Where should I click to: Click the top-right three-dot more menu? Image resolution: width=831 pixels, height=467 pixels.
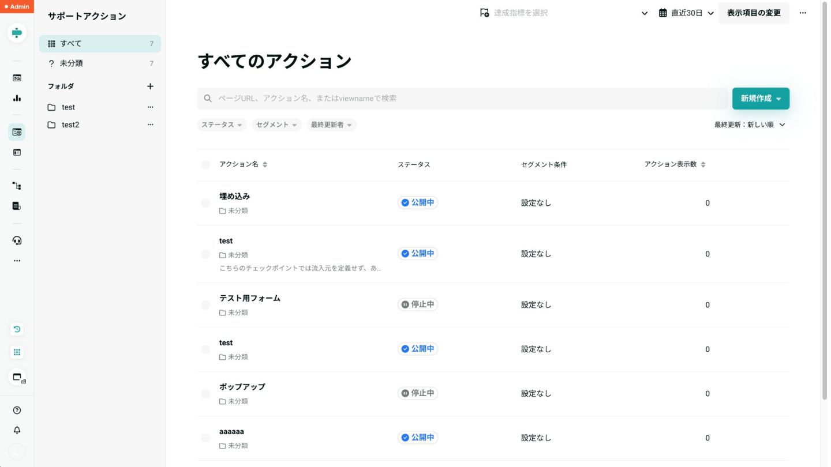803,13
